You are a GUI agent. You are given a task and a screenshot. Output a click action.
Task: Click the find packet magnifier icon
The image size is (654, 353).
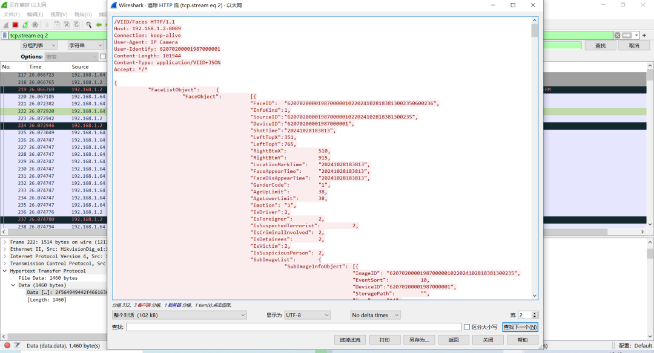89,25
